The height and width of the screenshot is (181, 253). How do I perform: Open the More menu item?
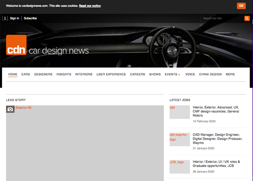(230, 74)
